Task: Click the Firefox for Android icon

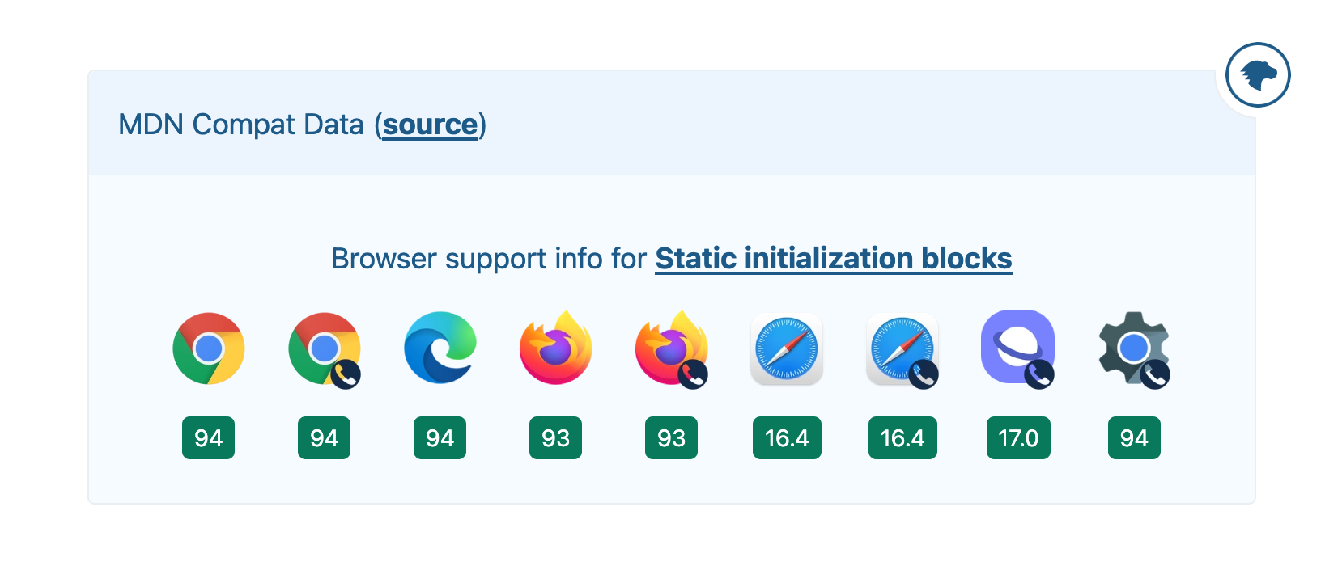Action: (672, 349)
